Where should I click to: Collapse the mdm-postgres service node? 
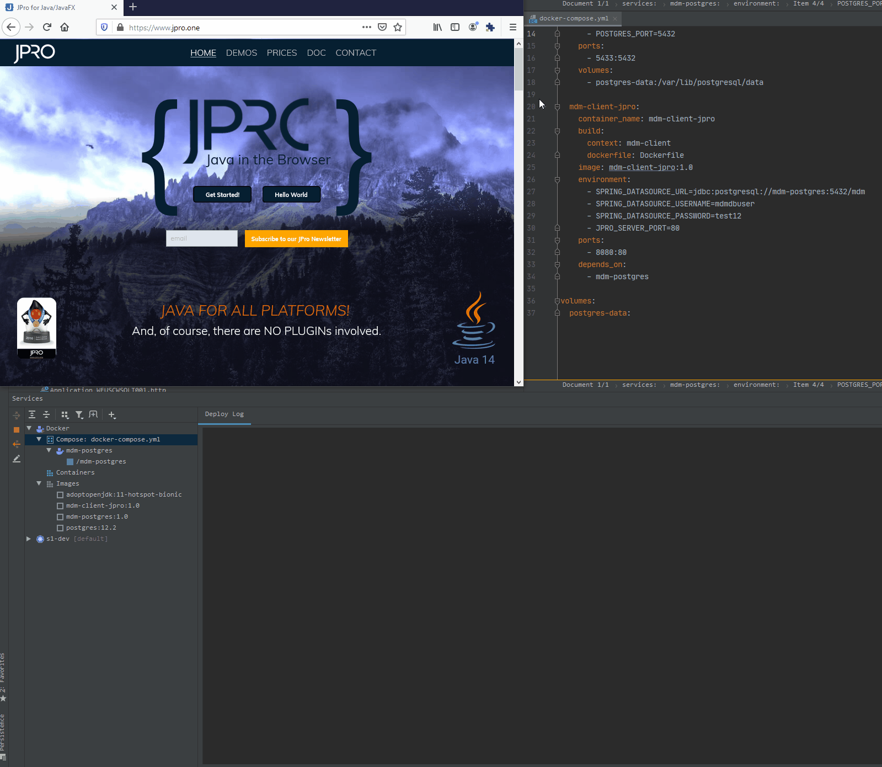pyautogui.click(x=49, y=450)
